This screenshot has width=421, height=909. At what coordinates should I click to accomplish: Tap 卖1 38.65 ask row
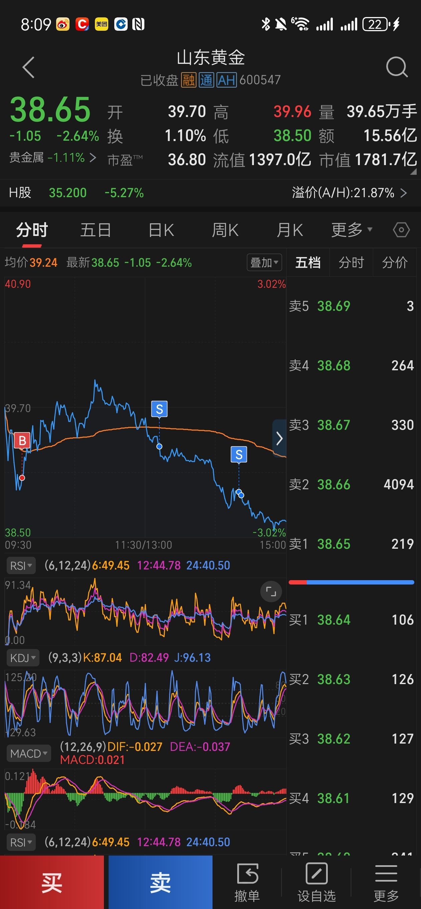(352, 544)
